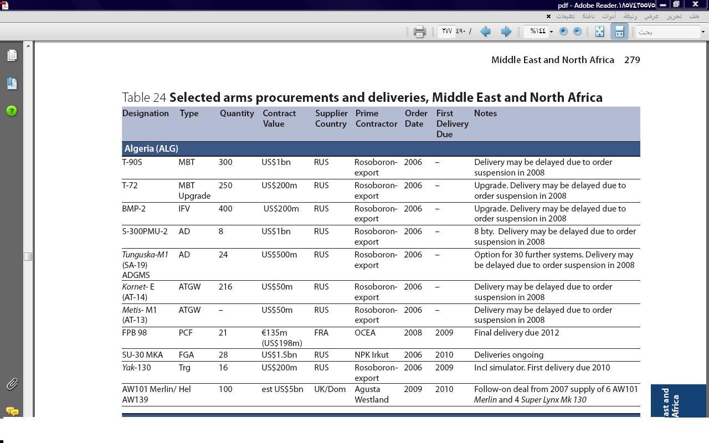Viewport: 709px width, 443px height.
Task: Open the Comments panel icon
Action: tap(12, 411)
